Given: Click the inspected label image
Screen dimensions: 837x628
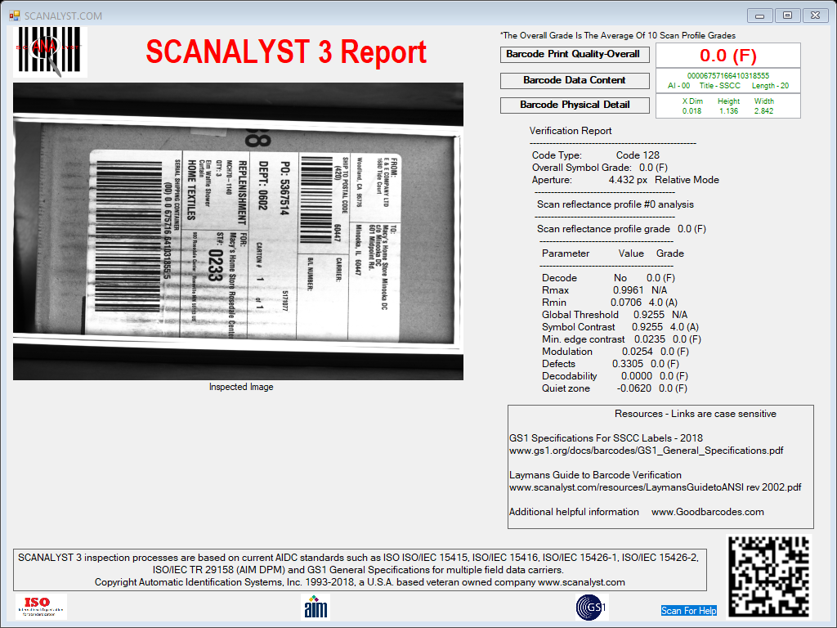Looking at the screenshot, I should 238,231.
